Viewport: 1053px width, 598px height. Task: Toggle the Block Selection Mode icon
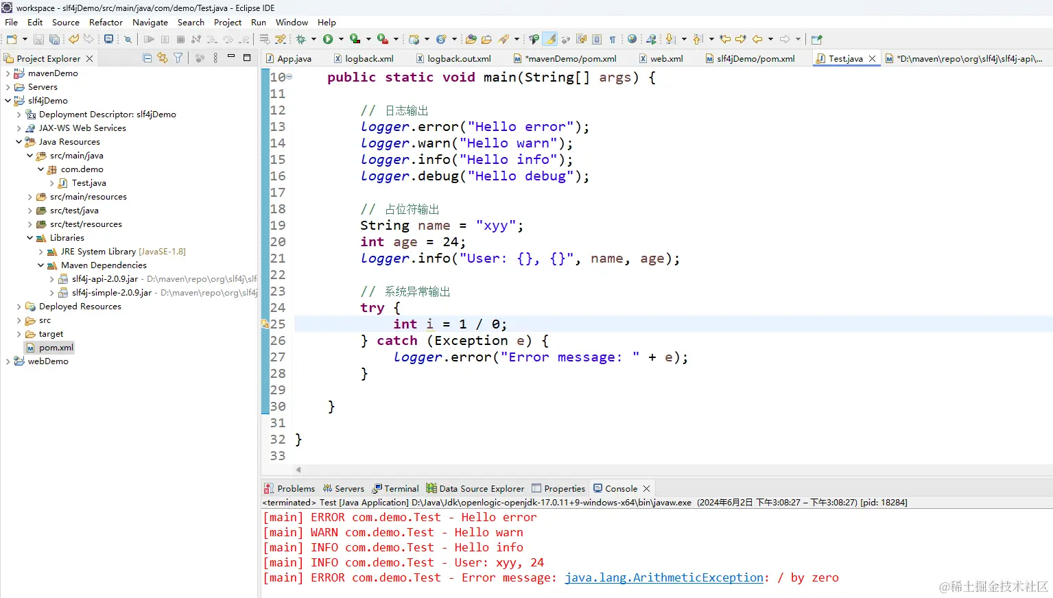pos(597,39)
